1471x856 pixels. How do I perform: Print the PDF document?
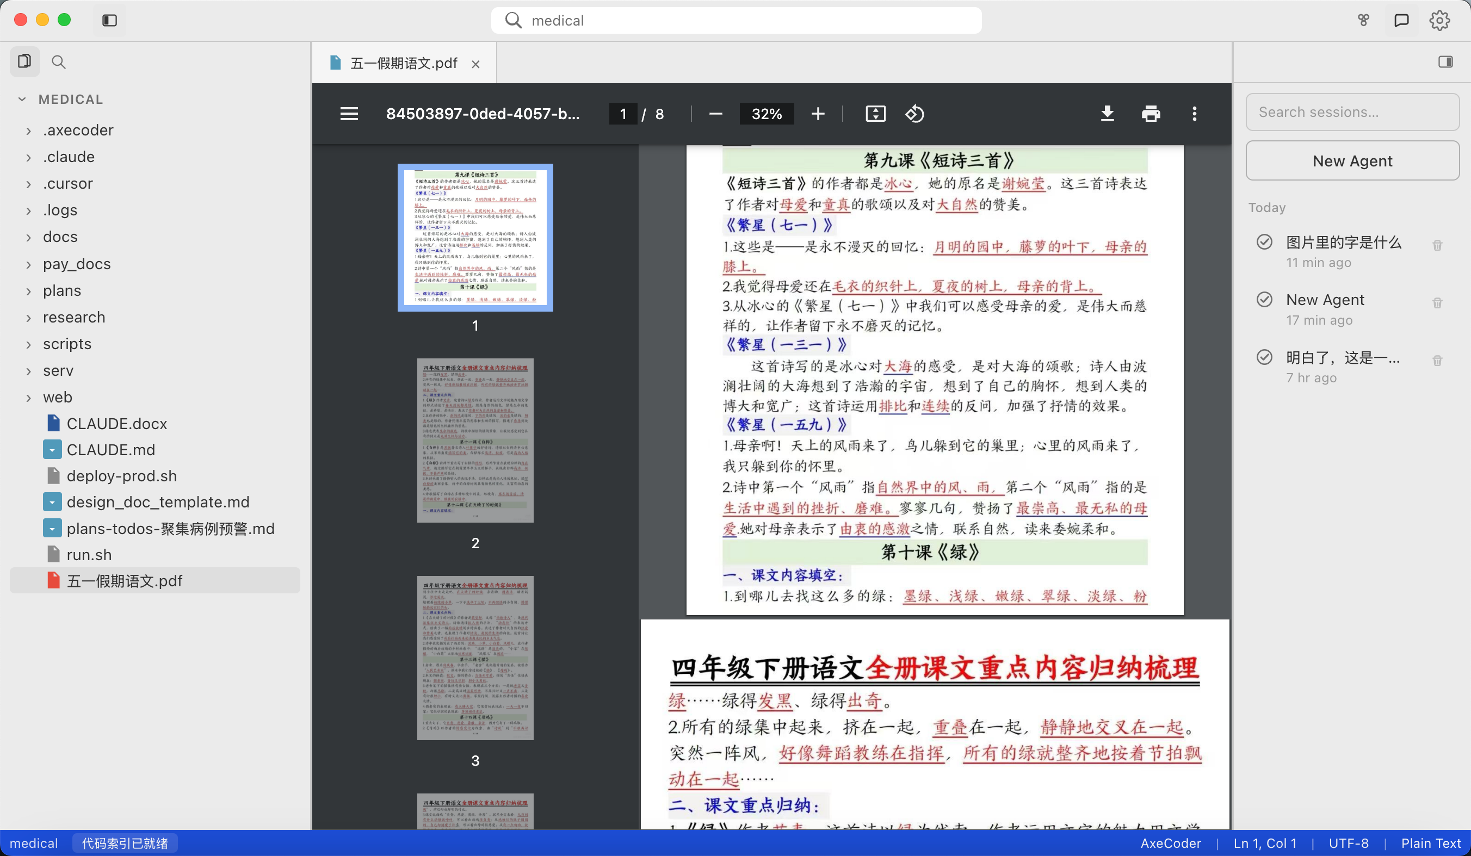(x=1151, y=114)
